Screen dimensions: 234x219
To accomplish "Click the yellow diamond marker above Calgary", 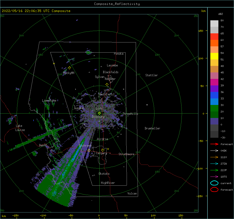I will click(x=103, y=150).
